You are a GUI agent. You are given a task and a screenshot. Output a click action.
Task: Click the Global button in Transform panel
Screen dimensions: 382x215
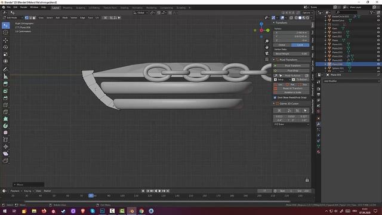[282, 45]
